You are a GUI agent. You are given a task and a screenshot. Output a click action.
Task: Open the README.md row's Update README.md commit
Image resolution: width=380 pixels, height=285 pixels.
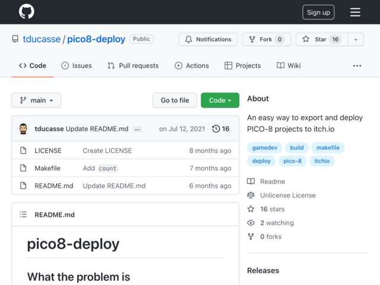pyautogui.click(x=114, y=186)
